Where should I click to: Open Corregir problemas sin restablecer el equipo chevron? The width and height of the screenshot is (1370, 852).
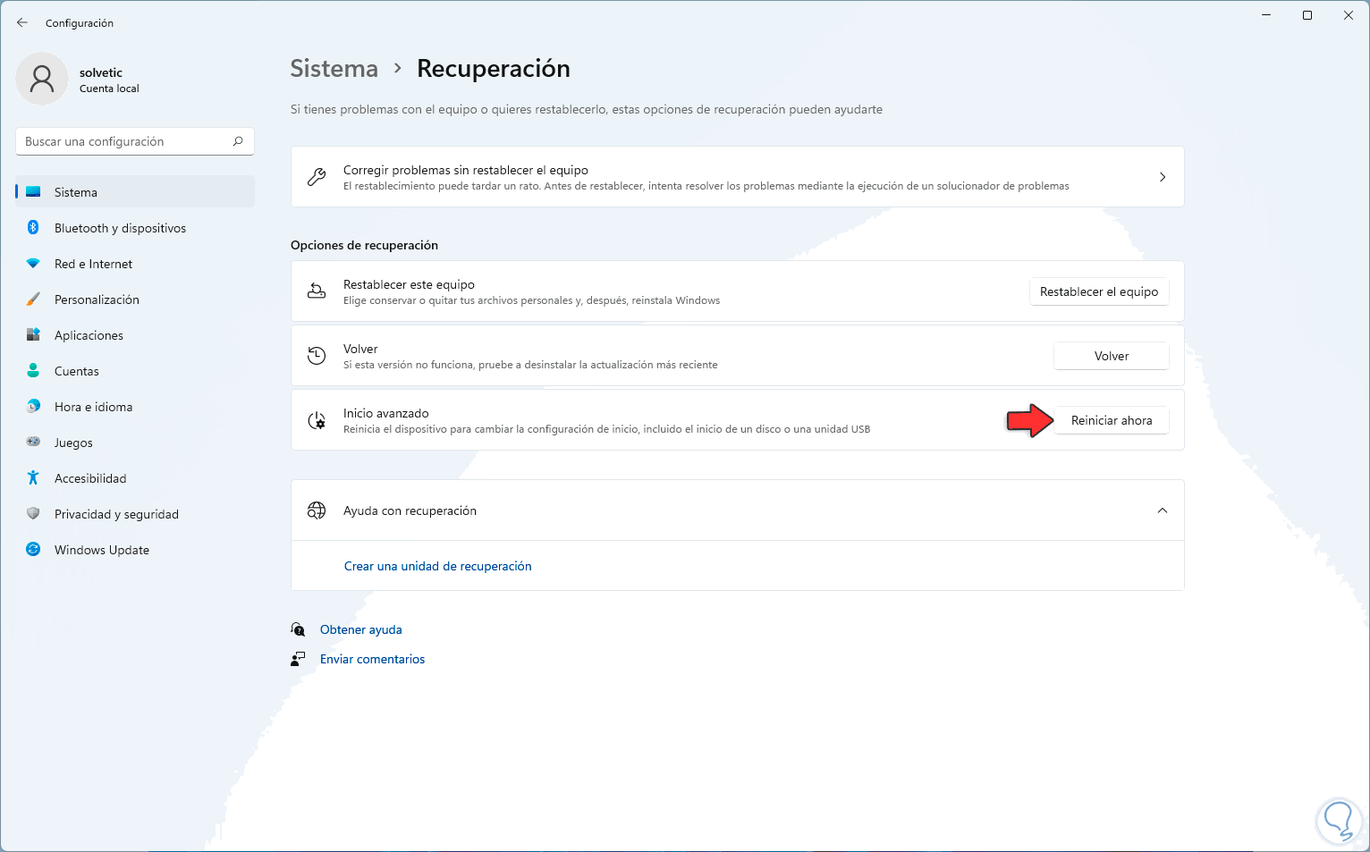1163,177
